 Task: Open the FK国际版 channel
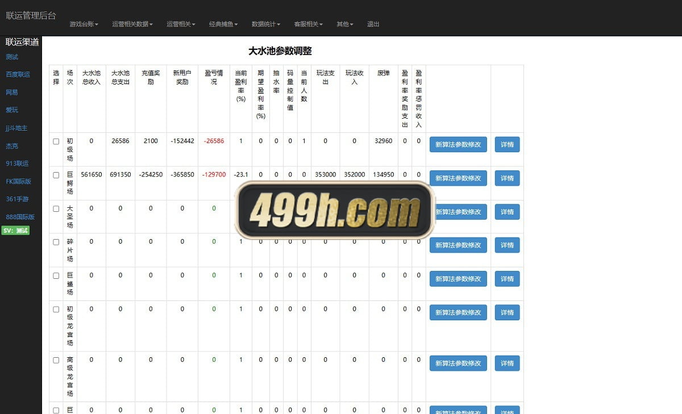point(19,182)
